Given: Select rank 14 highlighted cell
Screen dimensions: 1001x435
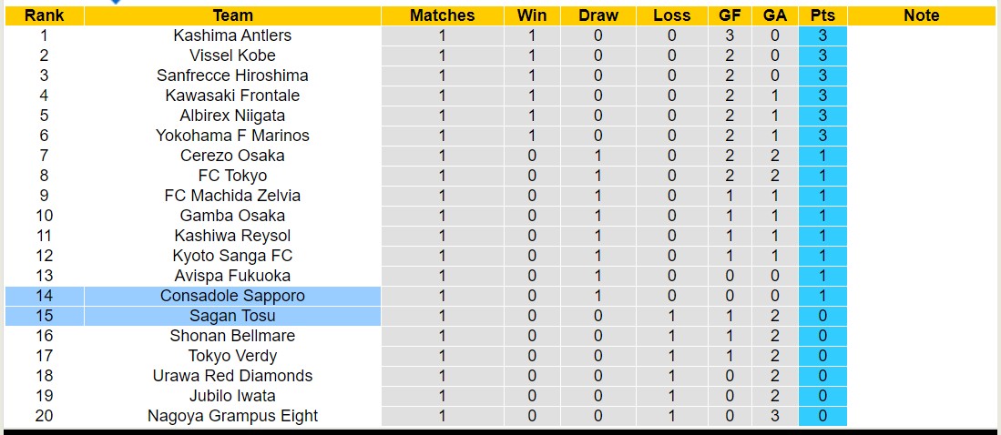Looking at the screenshot, I should tap(44, 296).
